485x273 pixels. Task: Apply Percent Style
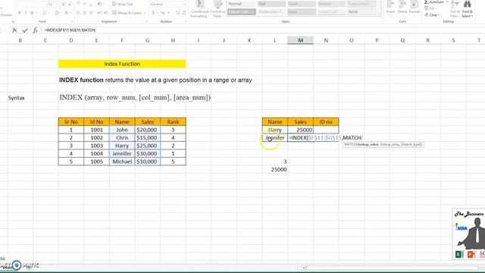[163, 13]
